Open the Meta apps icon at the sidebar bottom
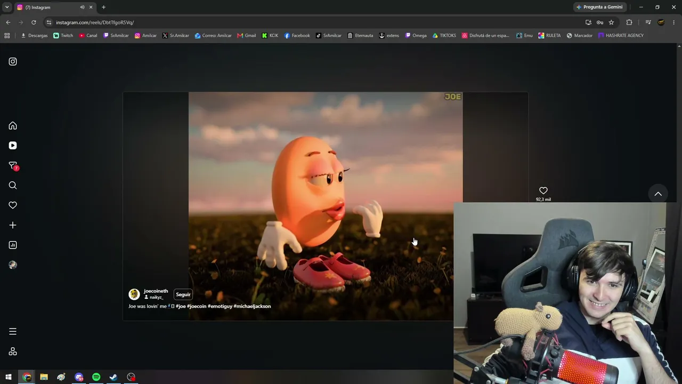The height and width of the screenshot is (384, 682). [13, 351]
